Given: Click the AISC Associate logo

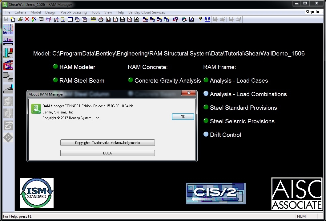Looking at the screenshot, I should click(297, 194).
